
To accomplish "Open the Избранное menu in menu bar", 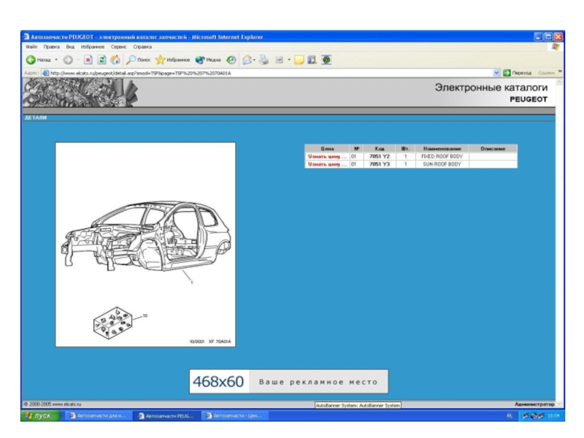I will pos(93,47).
